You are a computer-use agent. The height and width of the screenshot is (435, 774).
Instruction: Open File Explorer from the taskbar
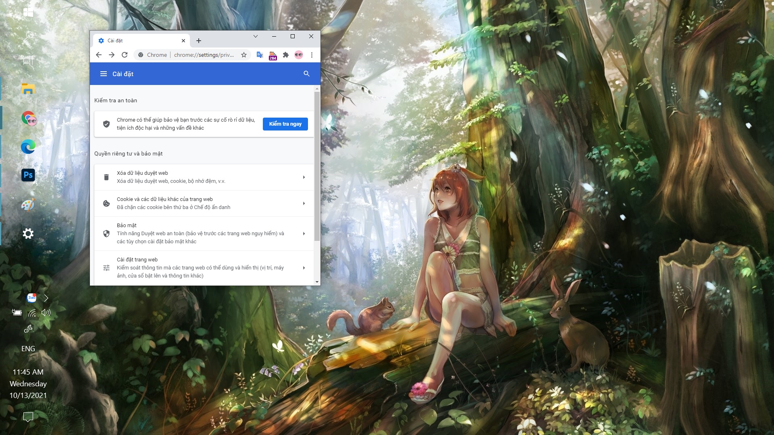(28, 89)
